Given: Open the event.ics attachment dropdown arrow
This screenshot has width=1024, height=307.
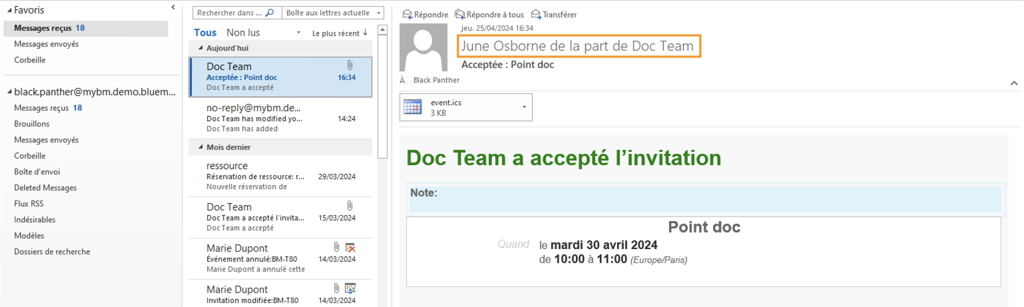Looking at the screenshot, I should point(524,107).
